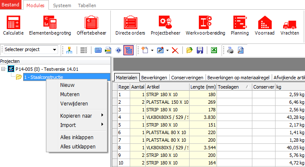Click the open folder toolbar icon

point(189,50)
